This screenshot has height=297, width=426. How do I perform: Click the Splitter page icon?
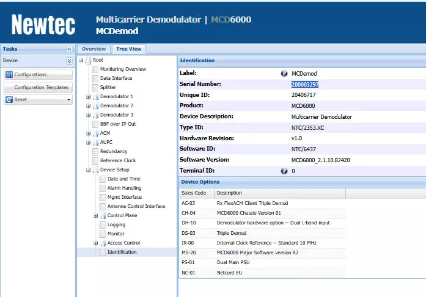pos(95,88)
